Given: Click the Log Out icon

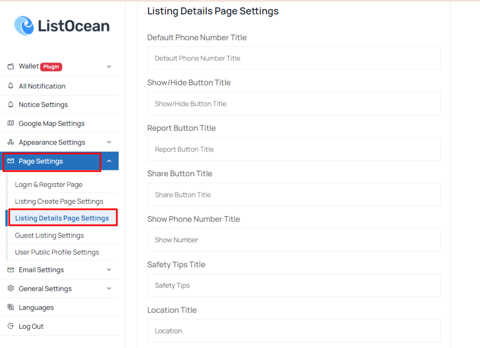Looking at the screenshot, I should click(11, 326).
